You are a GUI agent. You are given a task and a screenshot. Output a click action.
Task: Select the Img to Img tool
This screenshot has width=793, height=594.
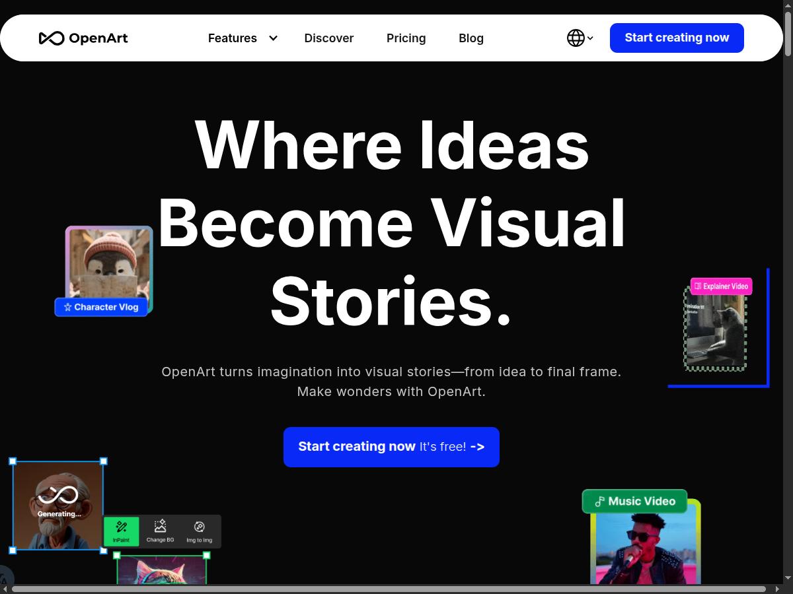pyautogui.click(x=199, y=531)
